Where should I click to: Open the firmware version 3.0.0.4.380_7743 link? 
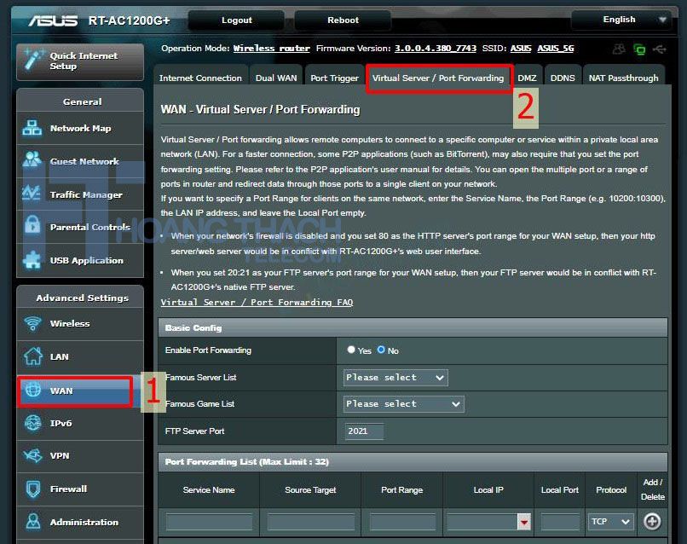436,49
